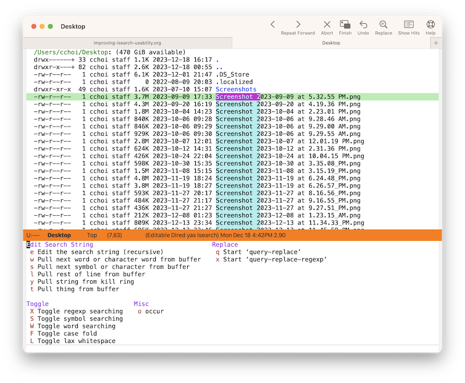465x383 pixels.
Task: Click Screenshot 2023-10-07 at 12.01.19 PM.png
Action: (289, 141)
